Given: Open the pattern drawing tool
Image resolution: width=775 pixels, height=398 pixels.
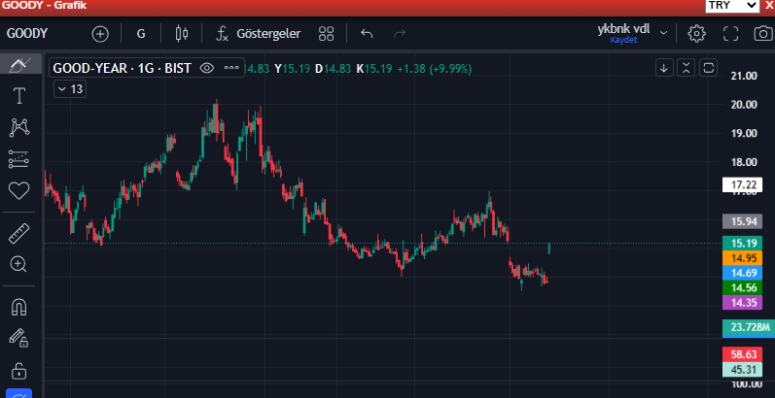Looking at the screenshot, I should coord(19,127).
